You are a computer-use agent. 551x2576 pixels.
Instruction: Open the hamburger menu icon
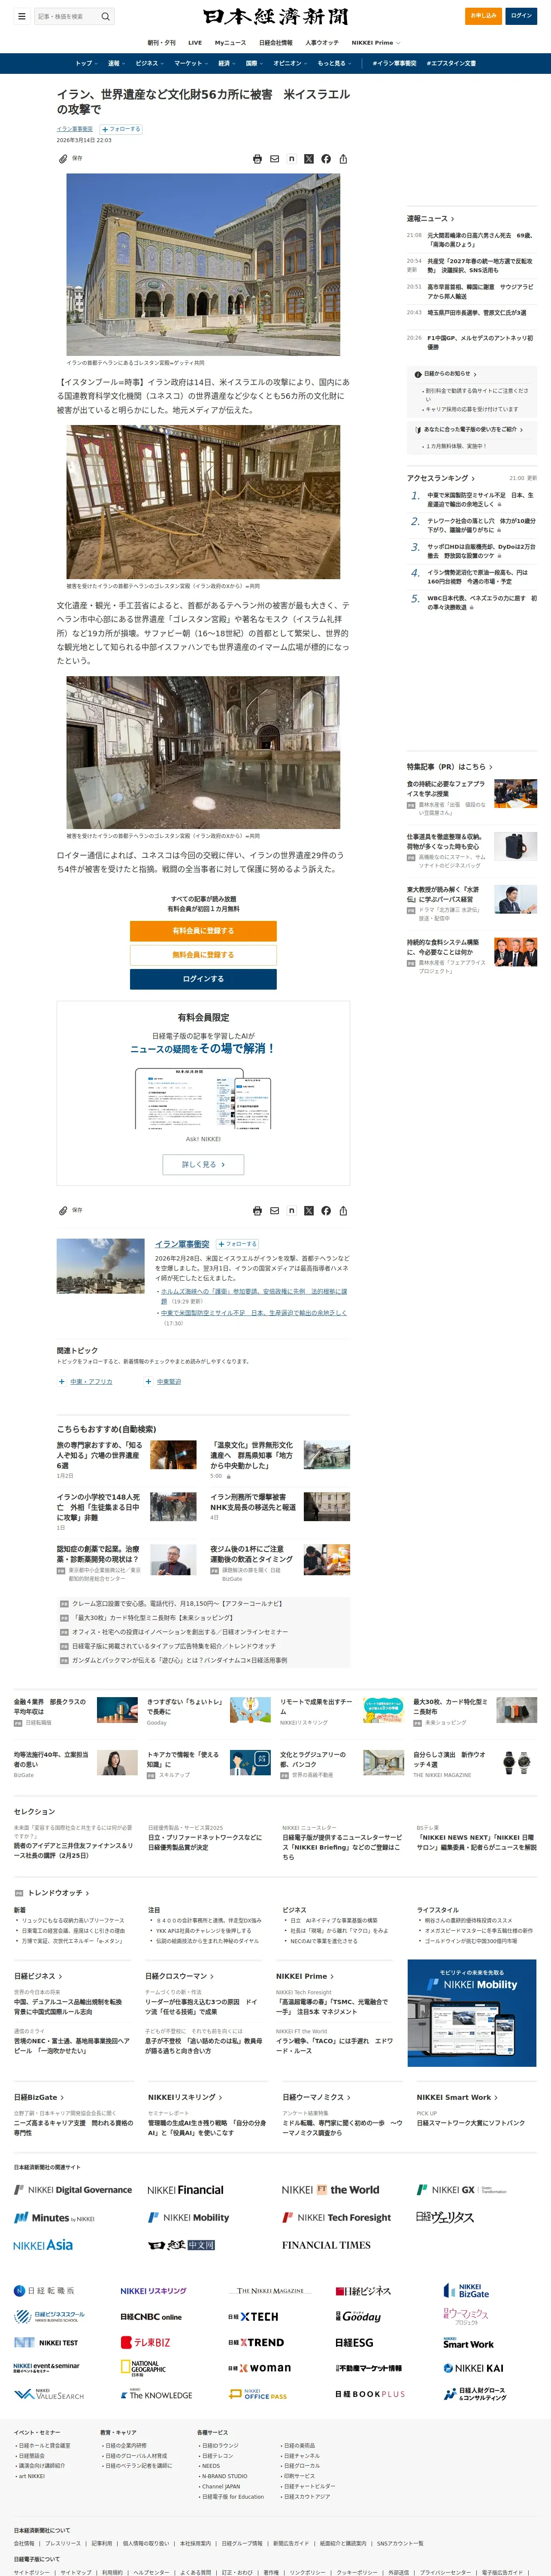tap(21, 16)
